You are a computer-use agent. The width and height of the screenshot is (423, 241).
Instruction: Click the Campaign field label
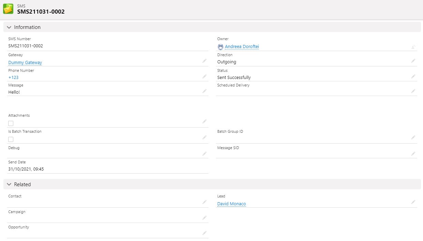coord(17,212)
